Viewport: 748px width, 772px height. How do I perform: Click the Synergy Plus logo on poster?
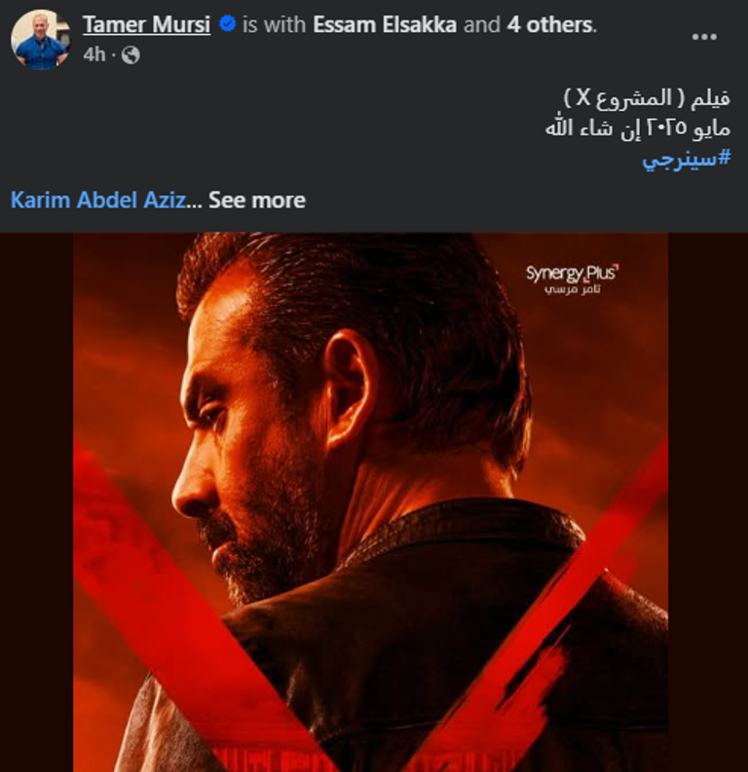(572, 274)
